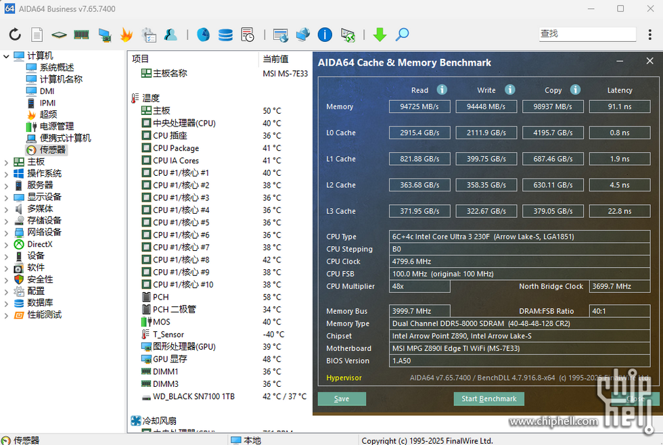Expand the 存储设备 tree node
663x445 pixels.
pos(6,221)
